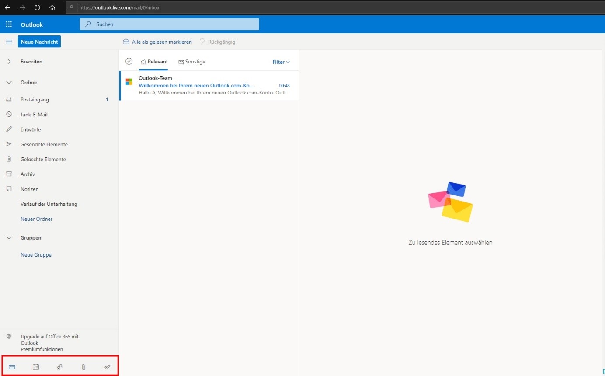
Task: Open the Junk-E-Mail folder
Action: pyautogui.click(x=59, y=115)
